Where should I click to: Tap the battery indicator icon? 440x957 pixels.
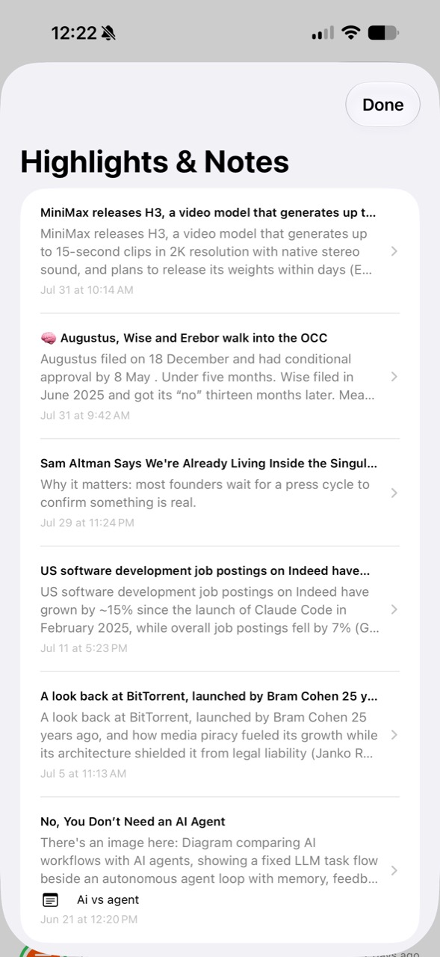pyautogui.click(x=383, y=33)
